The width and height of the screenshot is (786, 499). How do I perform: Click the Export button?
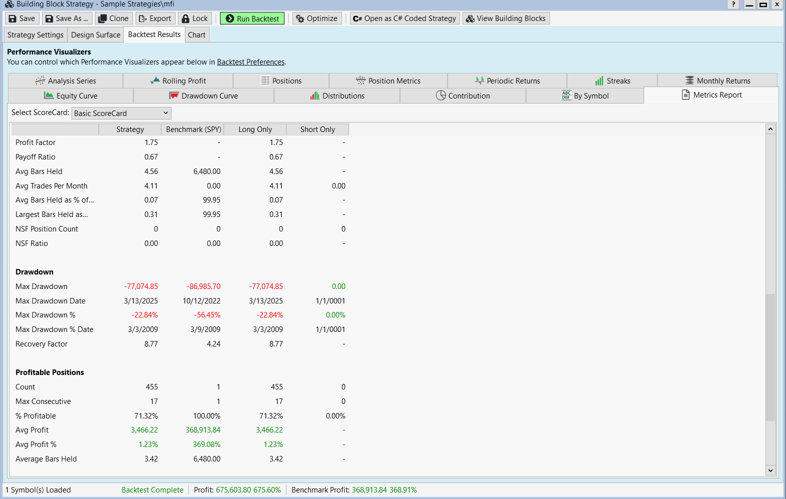point(155,18)
